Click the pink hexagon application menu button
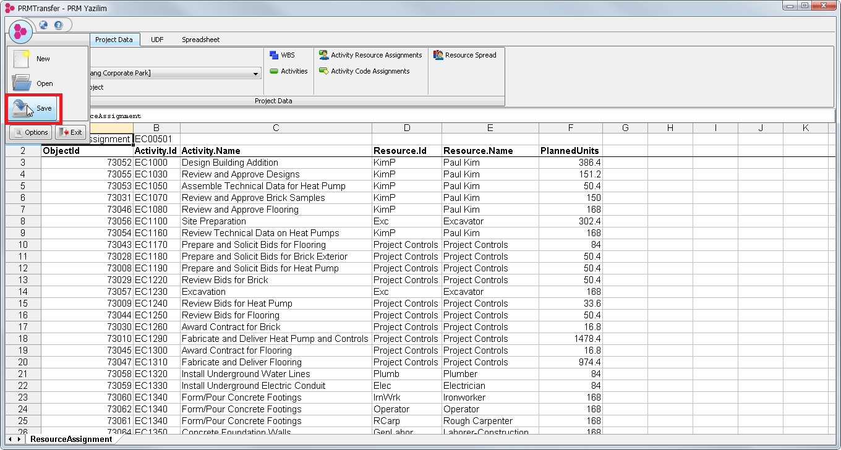 pyautogui.click(x=20, y=30)
